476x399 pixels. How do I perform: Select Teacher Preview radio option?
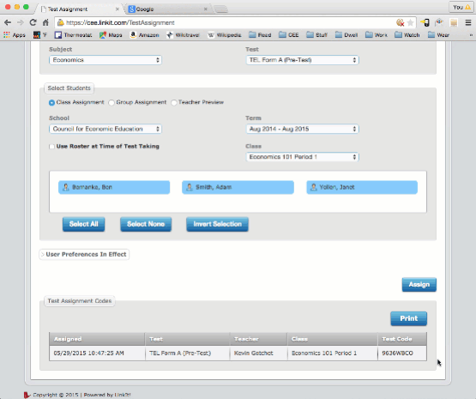pyautogui.click(x=174, y=103)
